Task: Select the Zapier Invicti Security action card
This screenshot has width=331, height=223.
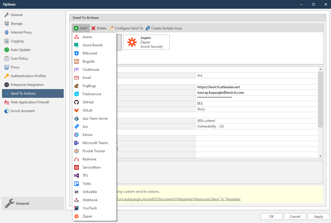Action: click(146, 42)
